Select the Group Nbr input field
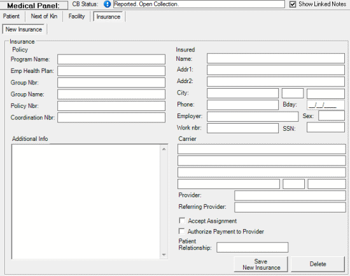 [111, 82]
